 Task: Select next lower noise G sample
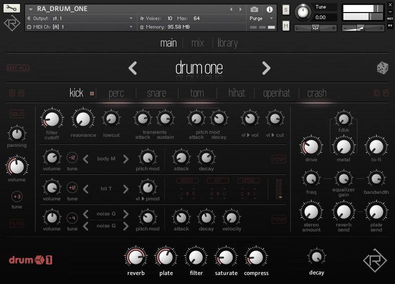coord(126,226)
